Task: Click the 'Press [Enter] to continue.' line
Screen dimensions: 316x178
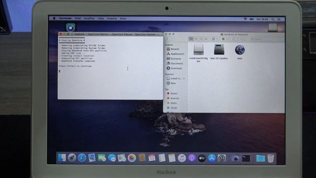Action: [76, 66]
